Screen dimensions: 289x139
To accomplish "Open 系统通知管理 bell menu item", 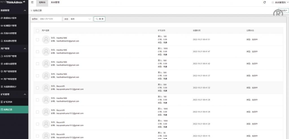I will [10, 41].
